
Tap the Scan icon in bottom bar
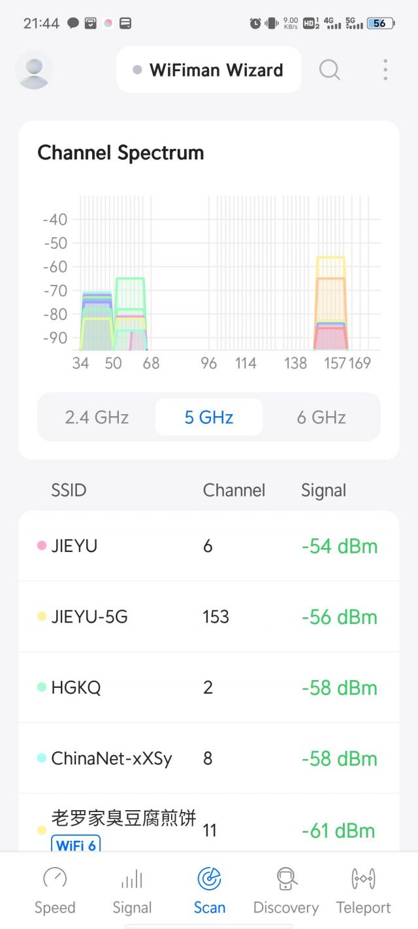pos(209,879)
